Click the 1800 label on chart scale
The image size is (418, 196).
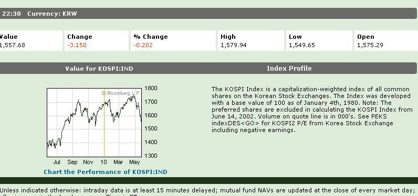(x=151, y=88)
